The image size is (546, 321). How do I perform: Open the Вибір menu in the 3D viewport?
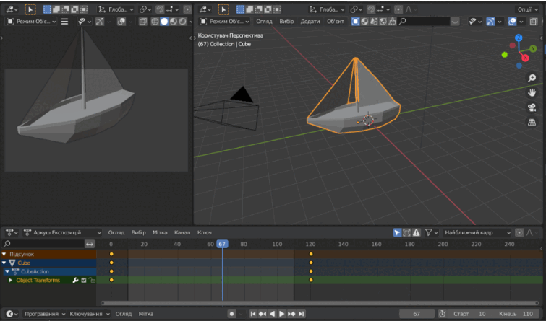point(286,22)
